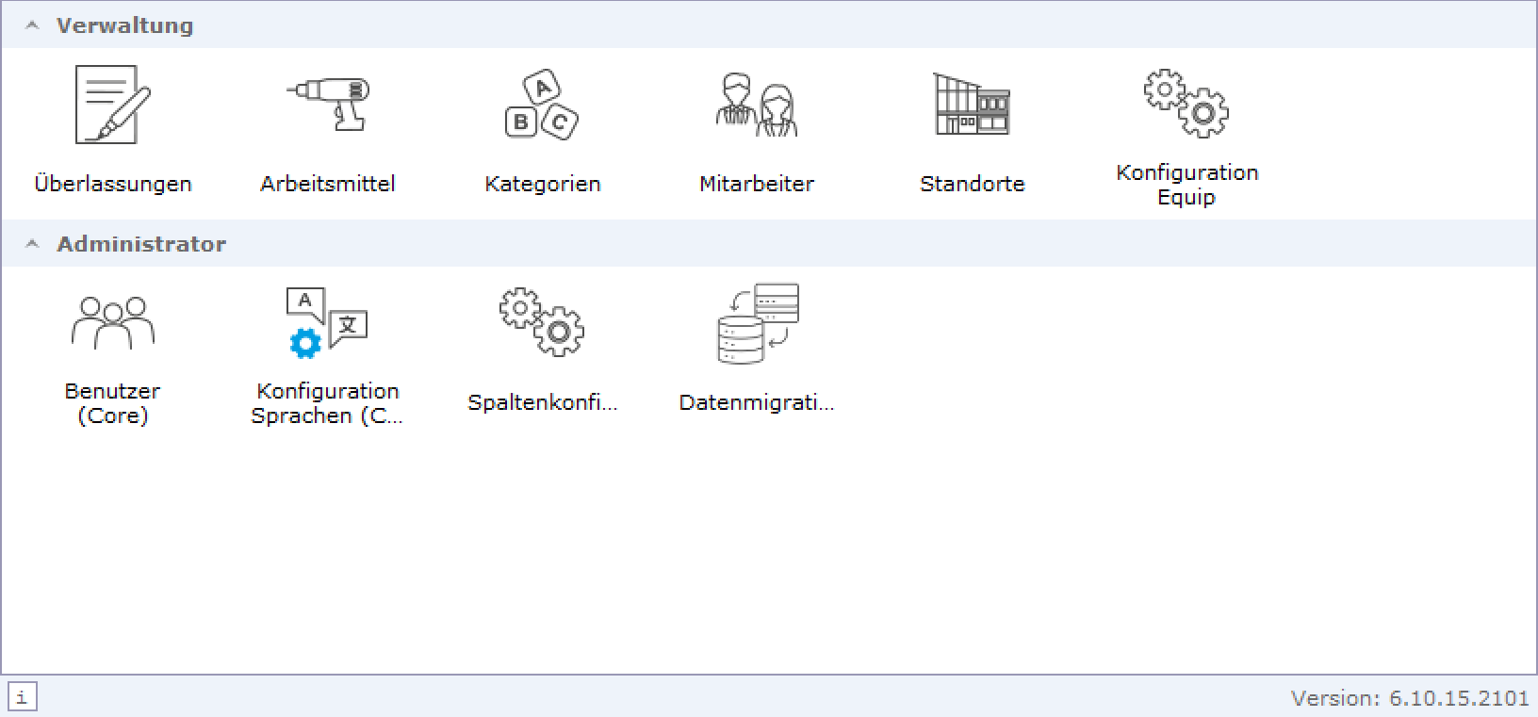Click the Benutzer (Core) label
The width and height of the screenshot is (1538, 717).
pyautogui.click(x=113, y=403)
